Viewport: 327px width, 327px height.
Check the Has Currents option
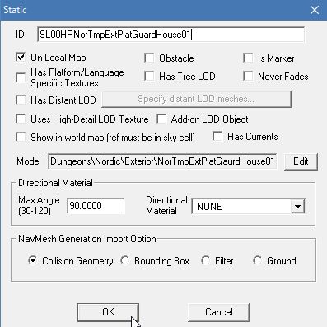coord(217,137)
